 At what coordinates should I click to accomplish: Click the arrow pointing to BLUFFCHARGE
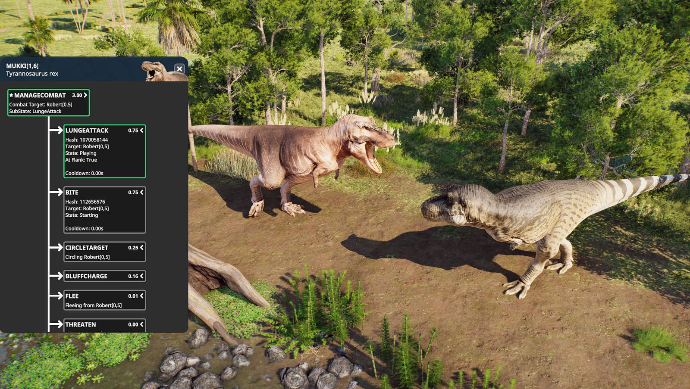click(x=56, y=276)
